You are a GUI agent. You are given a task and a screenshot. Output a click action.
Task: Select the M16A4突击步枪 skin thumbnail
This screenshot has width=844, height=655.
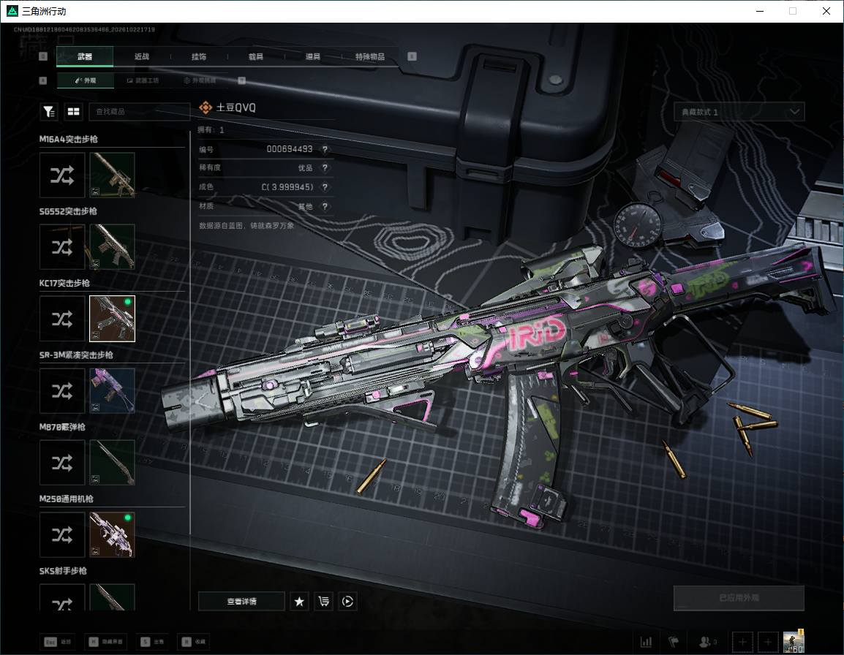(112, 175)
